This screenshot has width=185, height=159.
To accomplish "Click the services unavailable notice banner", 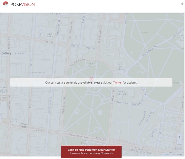I will point(91,83).
